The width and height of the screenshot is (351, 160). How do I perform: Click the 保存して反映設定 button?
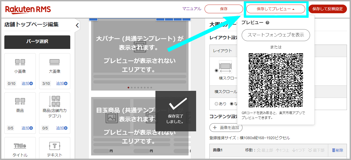click(328, 9)
